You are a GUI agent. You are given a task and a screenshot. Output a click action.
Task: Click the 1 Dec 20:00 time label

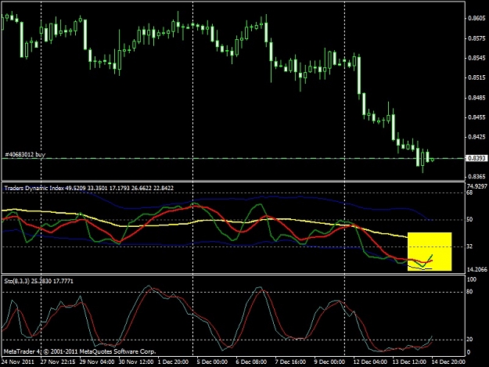[x=173, y=362]
